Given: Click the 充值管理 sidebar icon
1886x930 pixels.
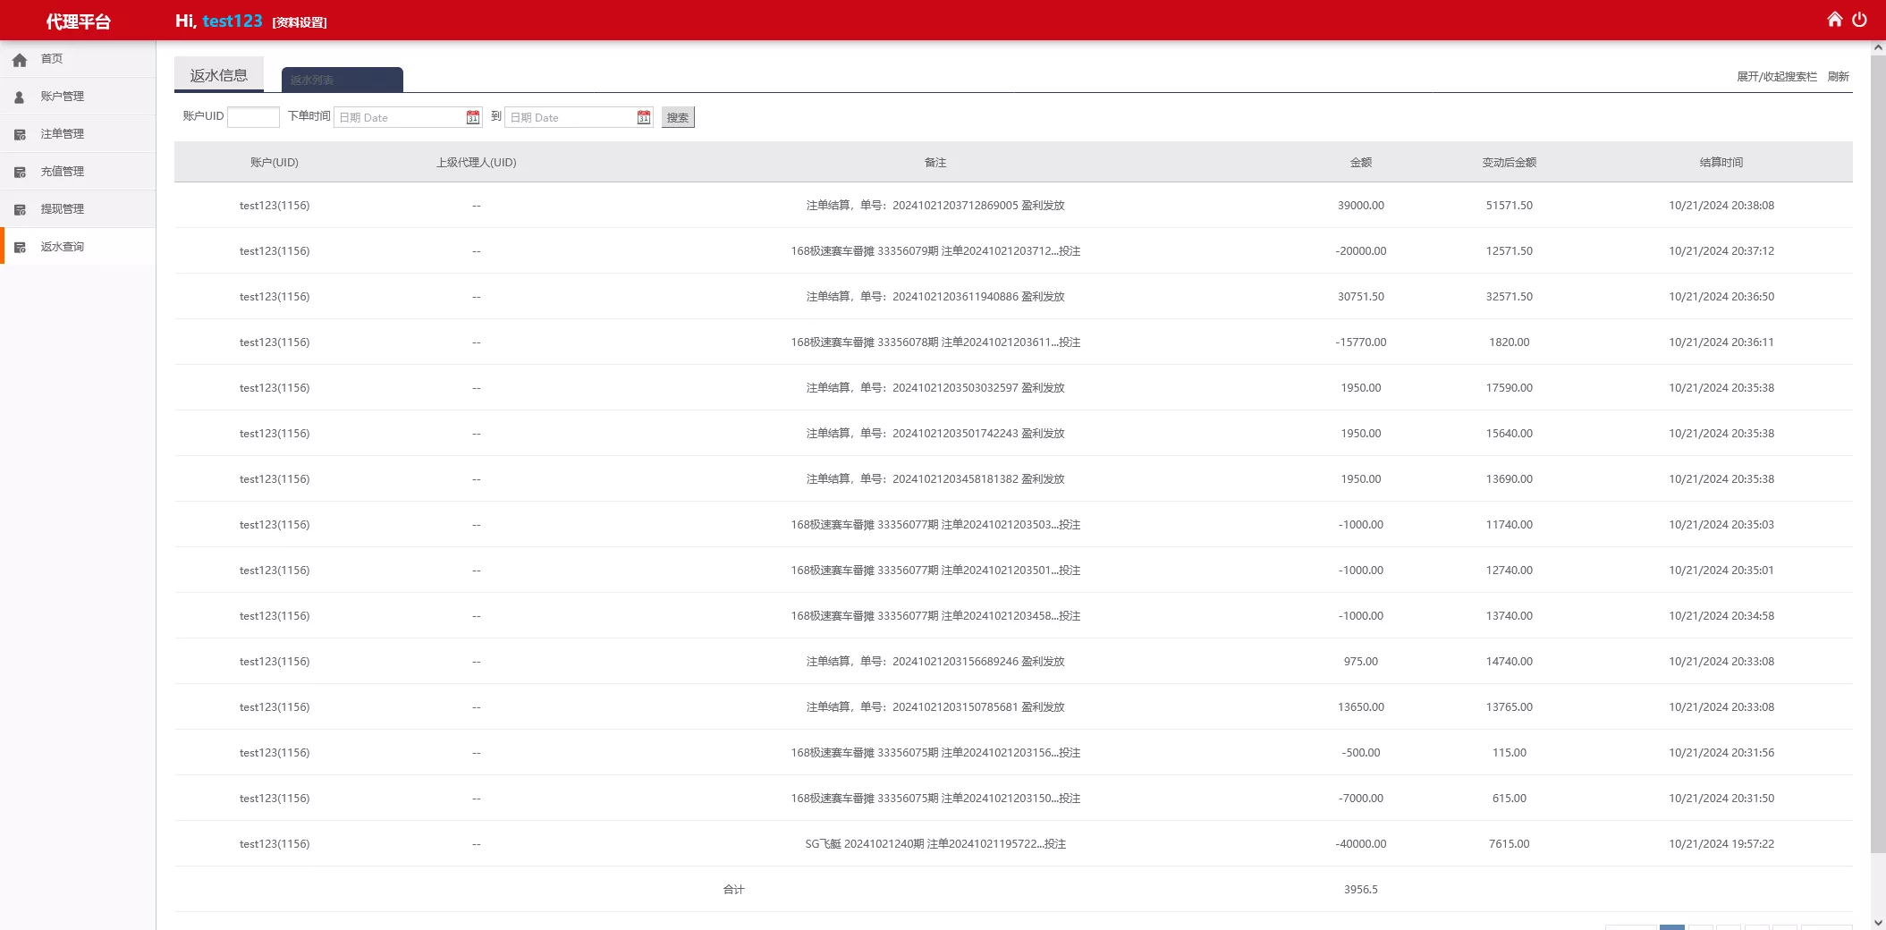Looking at the screenshot, I should point(20,171).
